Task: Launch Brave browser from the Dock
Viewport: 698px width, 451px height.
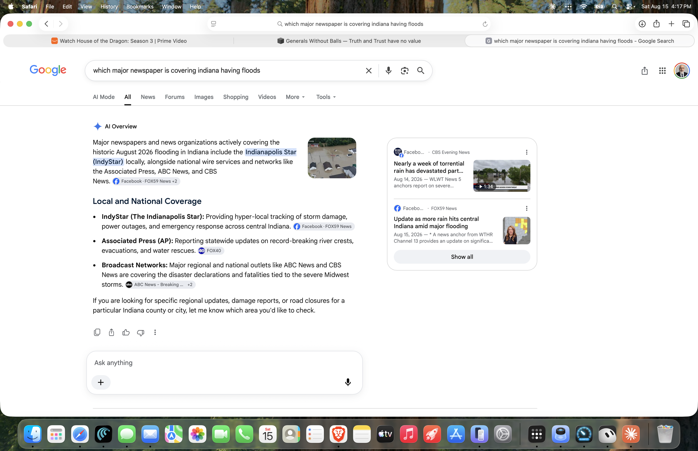Action: pos(338,434)
